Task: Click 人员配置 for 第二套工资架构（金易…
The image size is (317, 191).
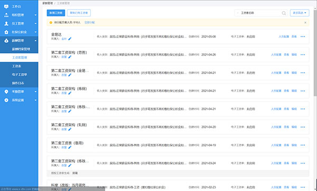Action: [x=276, y=72]
